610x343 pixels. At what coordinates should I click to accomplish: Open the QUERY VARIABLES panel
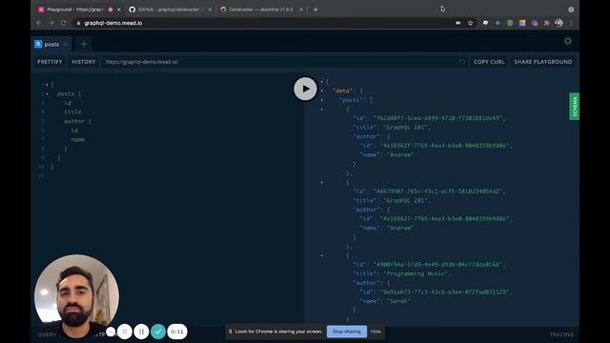pyautogui.click(x=47, y=334)
